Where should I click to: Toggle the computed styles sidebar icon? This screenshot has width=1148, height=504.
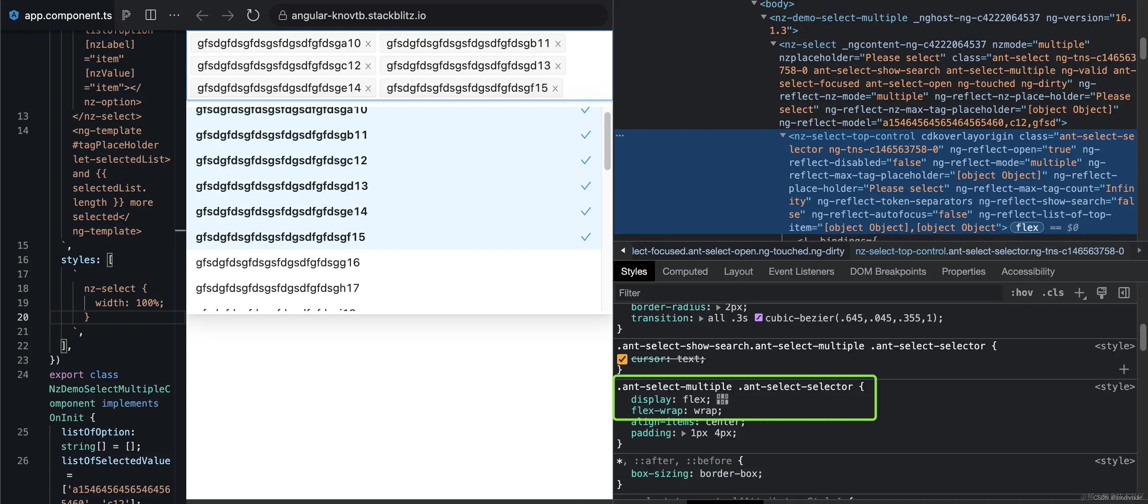coord(1124,293)
